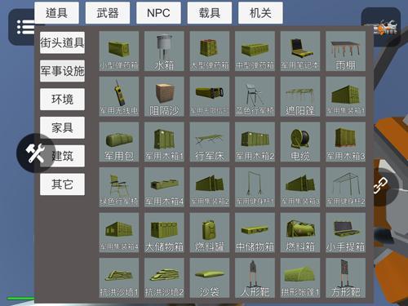
Task: Pick the 军用木箱1 item
Action: 164,142
